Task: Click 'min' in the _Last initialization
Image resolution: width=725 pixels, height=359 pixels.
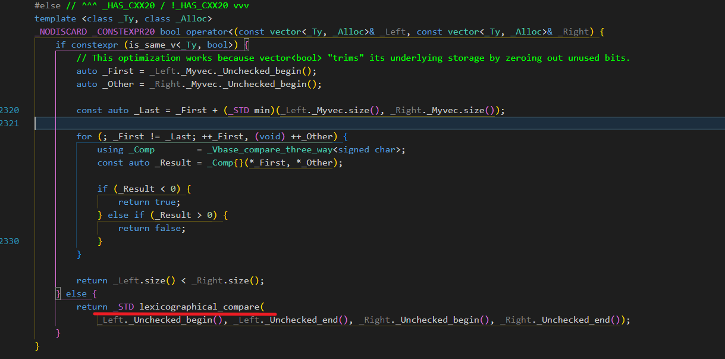Action: click(262, 110)
